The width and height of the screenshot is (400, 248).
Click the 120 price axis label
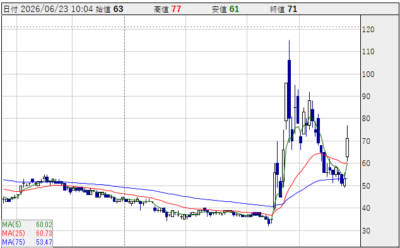(x=368, y=30)
